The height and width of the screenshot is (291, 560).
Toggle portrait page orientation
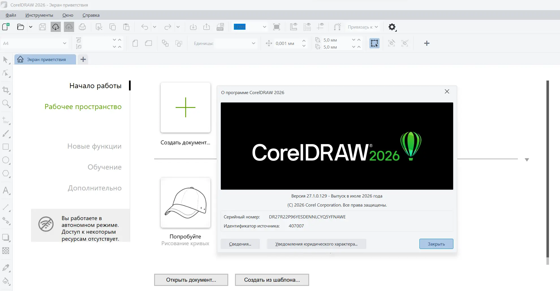pos(135,43)
